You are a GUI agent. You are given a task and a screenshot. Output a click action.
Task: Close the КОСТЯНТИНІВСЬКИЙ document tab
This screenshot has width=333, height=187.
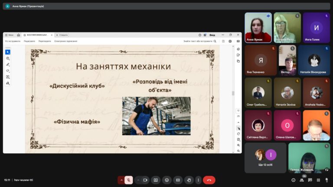coord(52,35)
